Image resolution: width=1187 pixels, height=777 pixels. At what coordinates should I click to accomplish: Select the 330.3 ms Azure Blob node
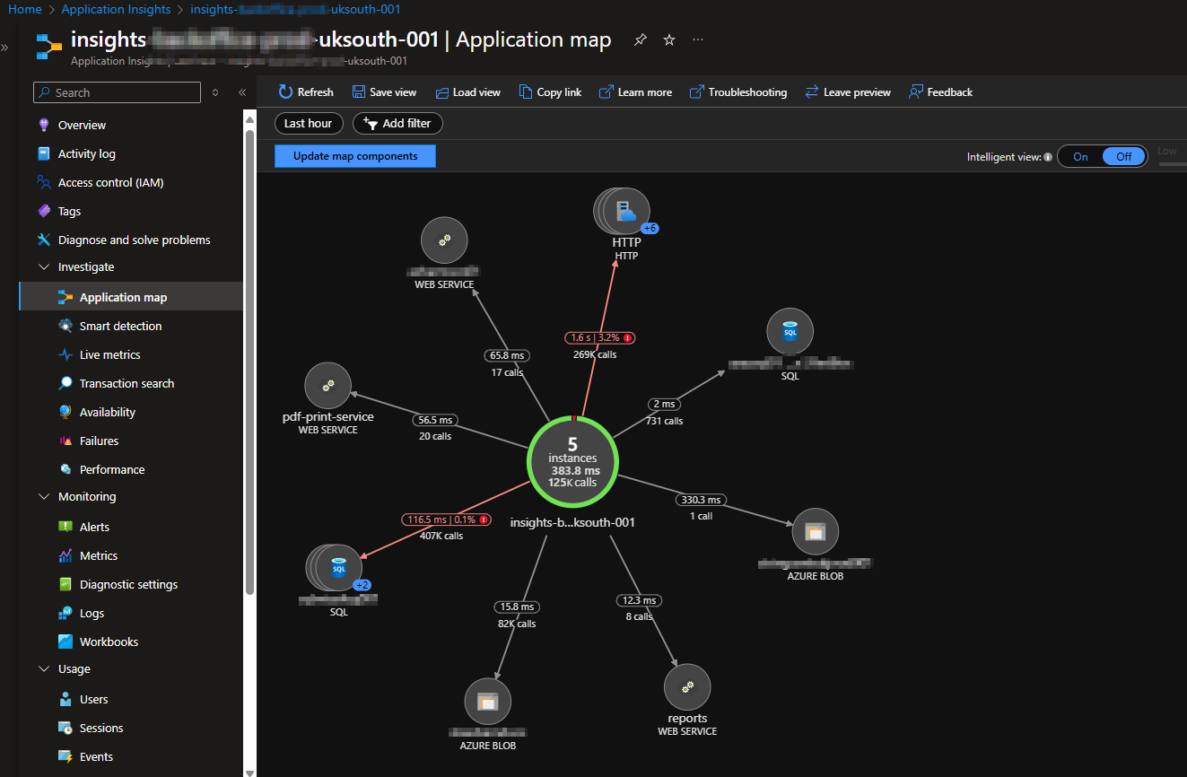(x=815, y=531)
